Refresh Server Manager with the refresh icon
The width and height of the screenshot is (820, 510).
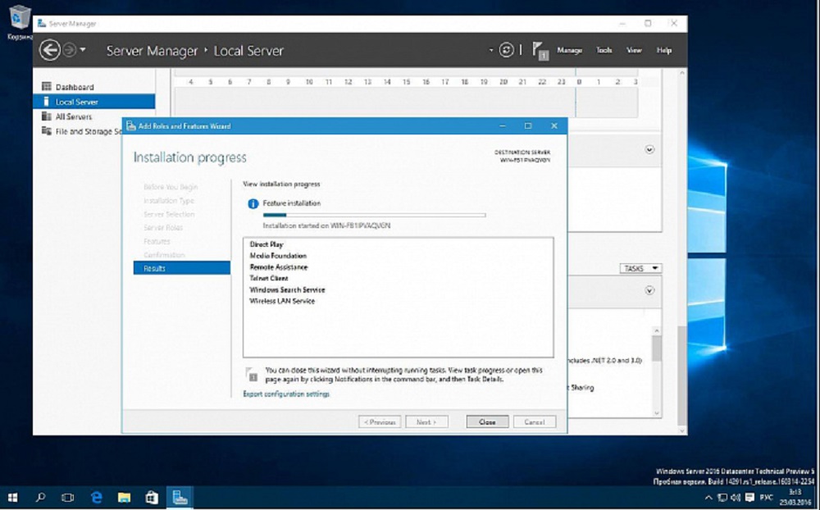[506, 50]
